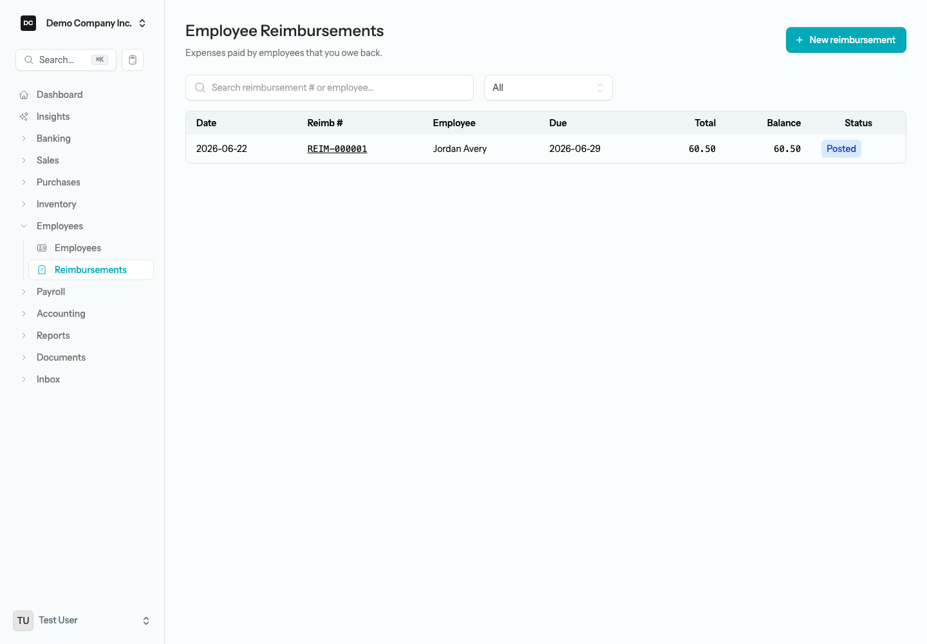Open the Test User account menu

click(82, 621)
